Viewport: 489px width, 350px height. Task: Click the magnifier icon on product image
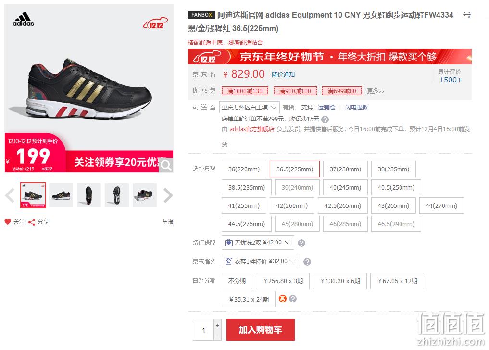pos(166,165)
